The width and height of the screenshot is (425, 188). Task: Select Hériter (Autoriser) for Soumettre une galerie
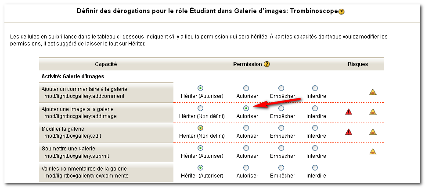pyautogui.click(x=200, y=148)
